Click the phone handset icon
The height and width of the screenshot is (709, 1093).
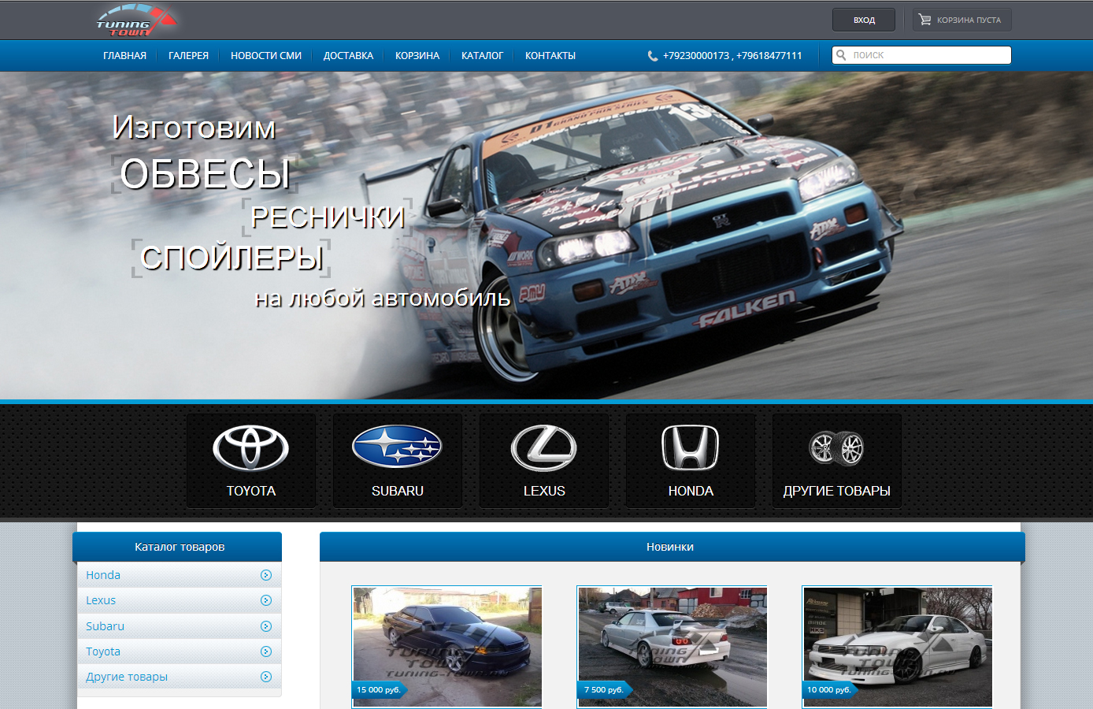[653, 56]
